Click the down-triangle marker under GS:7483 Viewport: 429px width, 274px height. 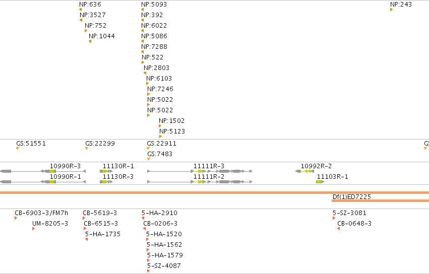tap(149, 159)
